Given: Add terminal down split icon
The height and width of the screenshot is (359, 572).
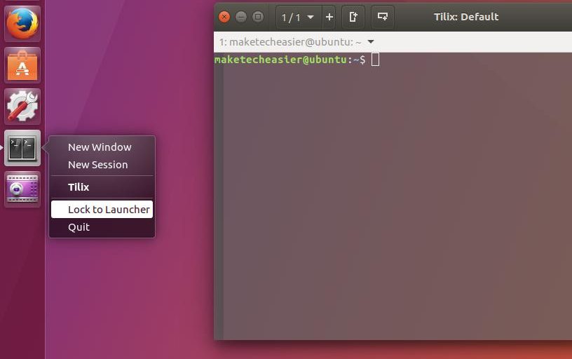Looking at the screenshot, I should tap(382, 17).
